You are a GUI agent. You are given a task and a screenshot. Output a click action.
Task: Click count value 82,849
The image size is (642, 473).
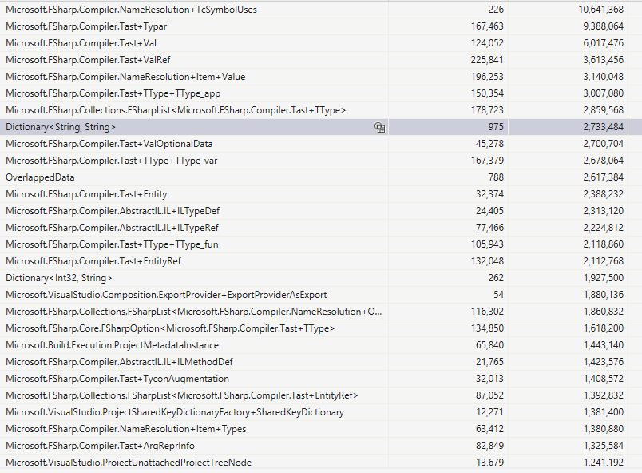[489, 446]
